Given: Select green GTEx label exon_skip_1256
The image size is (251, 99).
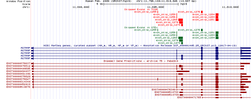Looking at the screenshot, I should [165, 32].
